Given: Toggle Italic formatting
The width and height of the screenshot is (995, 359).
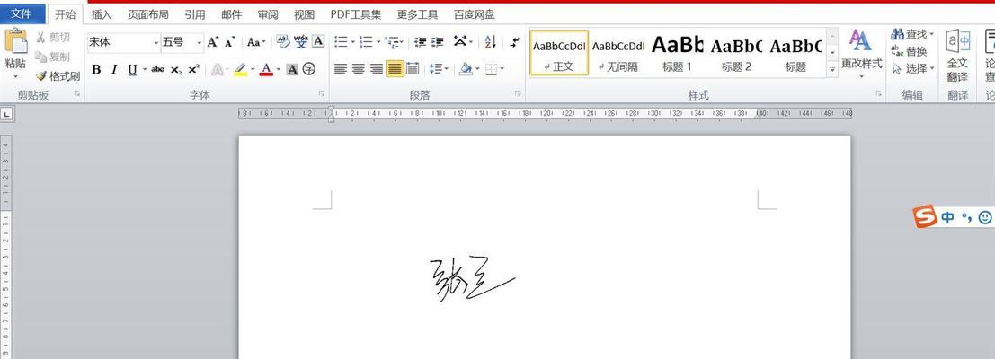Looking at the screenshot, I should tap(114, 70).
